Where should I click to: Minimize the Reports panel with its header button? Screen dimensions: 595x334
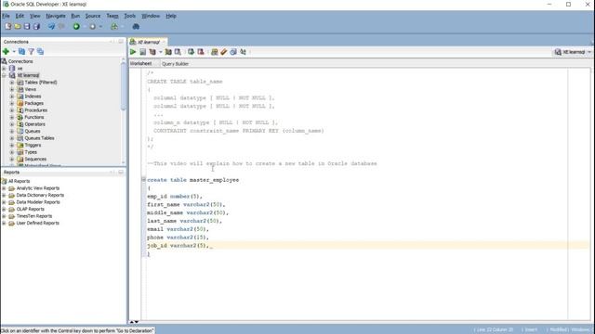pyautogui.click(x=121, y=172)
